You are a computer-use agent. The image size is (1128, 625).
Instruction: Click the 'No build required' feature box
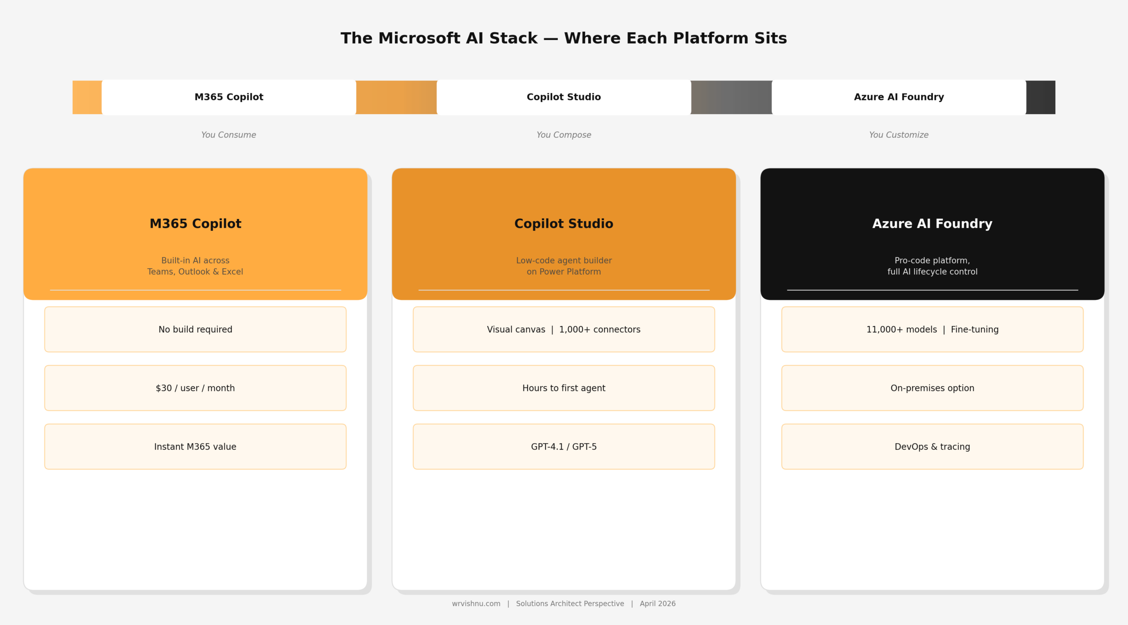195,329
